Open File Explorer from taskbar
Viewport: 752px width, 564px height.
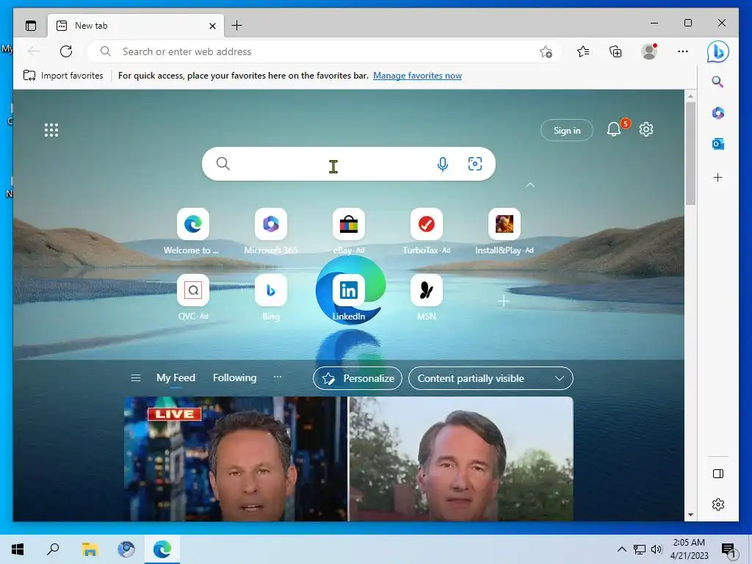click(90, 549)
